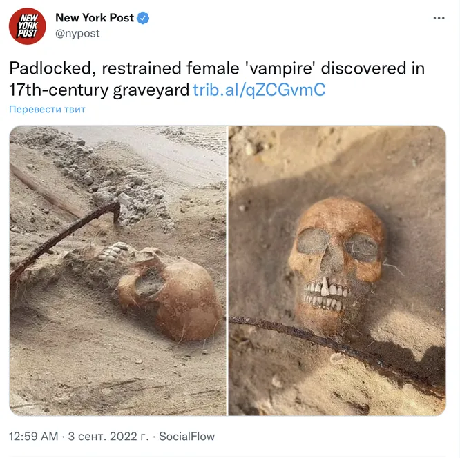
Task: Click the divider between the two photos
Action: point(227,270)
